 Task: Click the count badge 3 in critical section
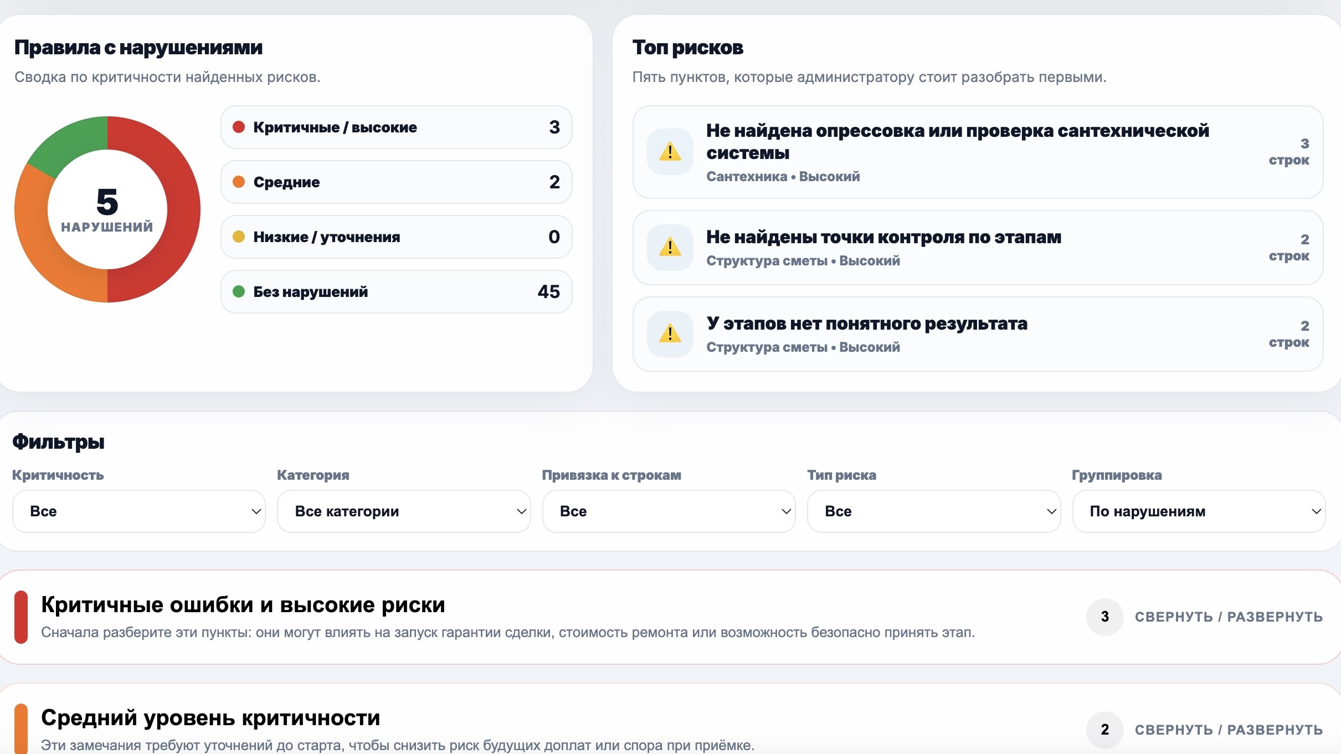point(1105,617)
